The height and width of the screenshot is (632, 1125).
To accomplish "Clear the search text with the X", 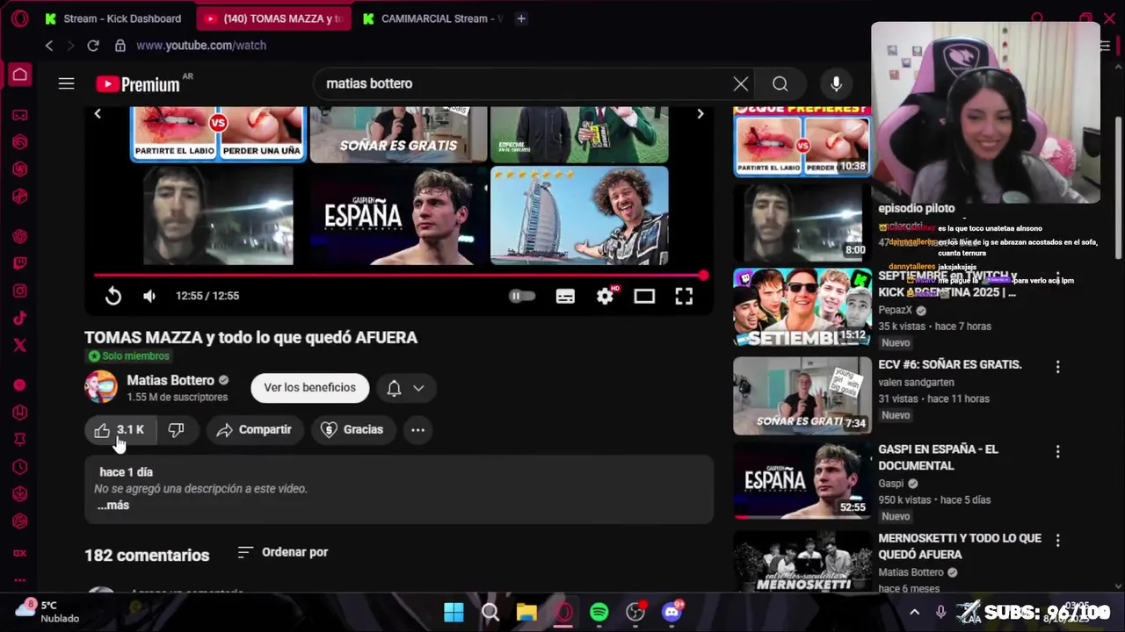I will pos(741,83).
